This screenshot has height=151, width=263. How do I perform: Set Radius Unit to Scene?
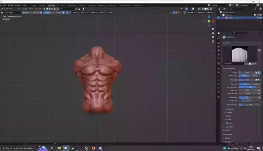pos(255,76)
